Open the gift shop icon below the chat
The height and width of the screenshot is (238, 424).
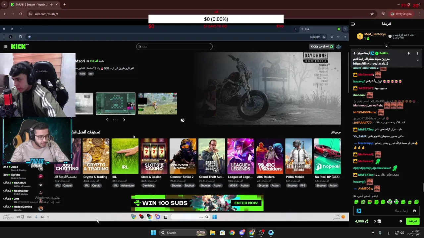pos(379,221)
